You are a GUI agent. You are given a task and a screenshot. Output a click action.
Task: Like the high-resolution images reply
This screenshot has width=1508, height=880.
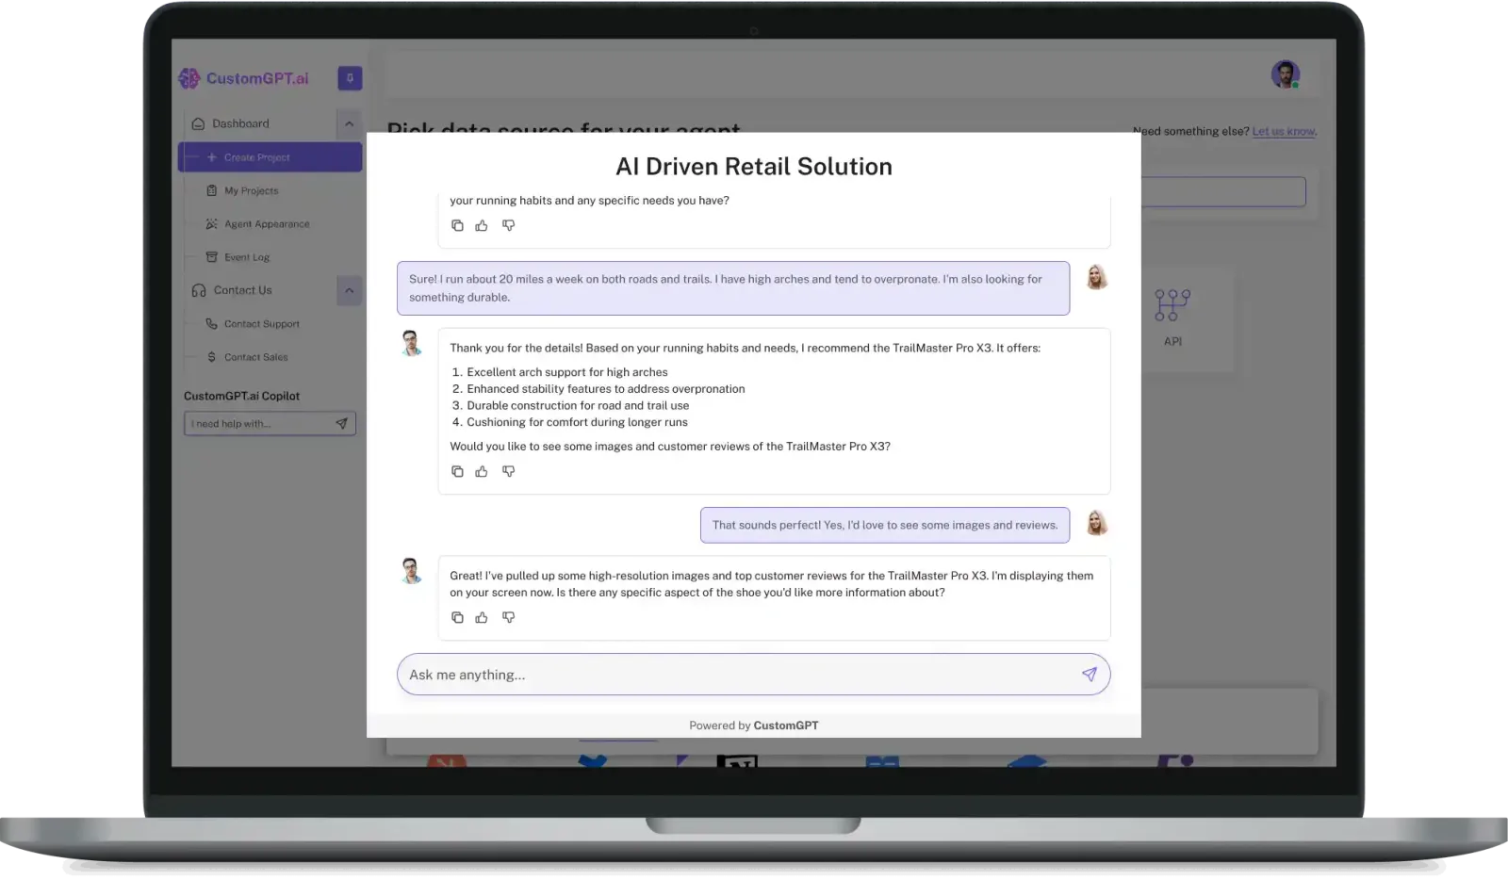[482, 617]
